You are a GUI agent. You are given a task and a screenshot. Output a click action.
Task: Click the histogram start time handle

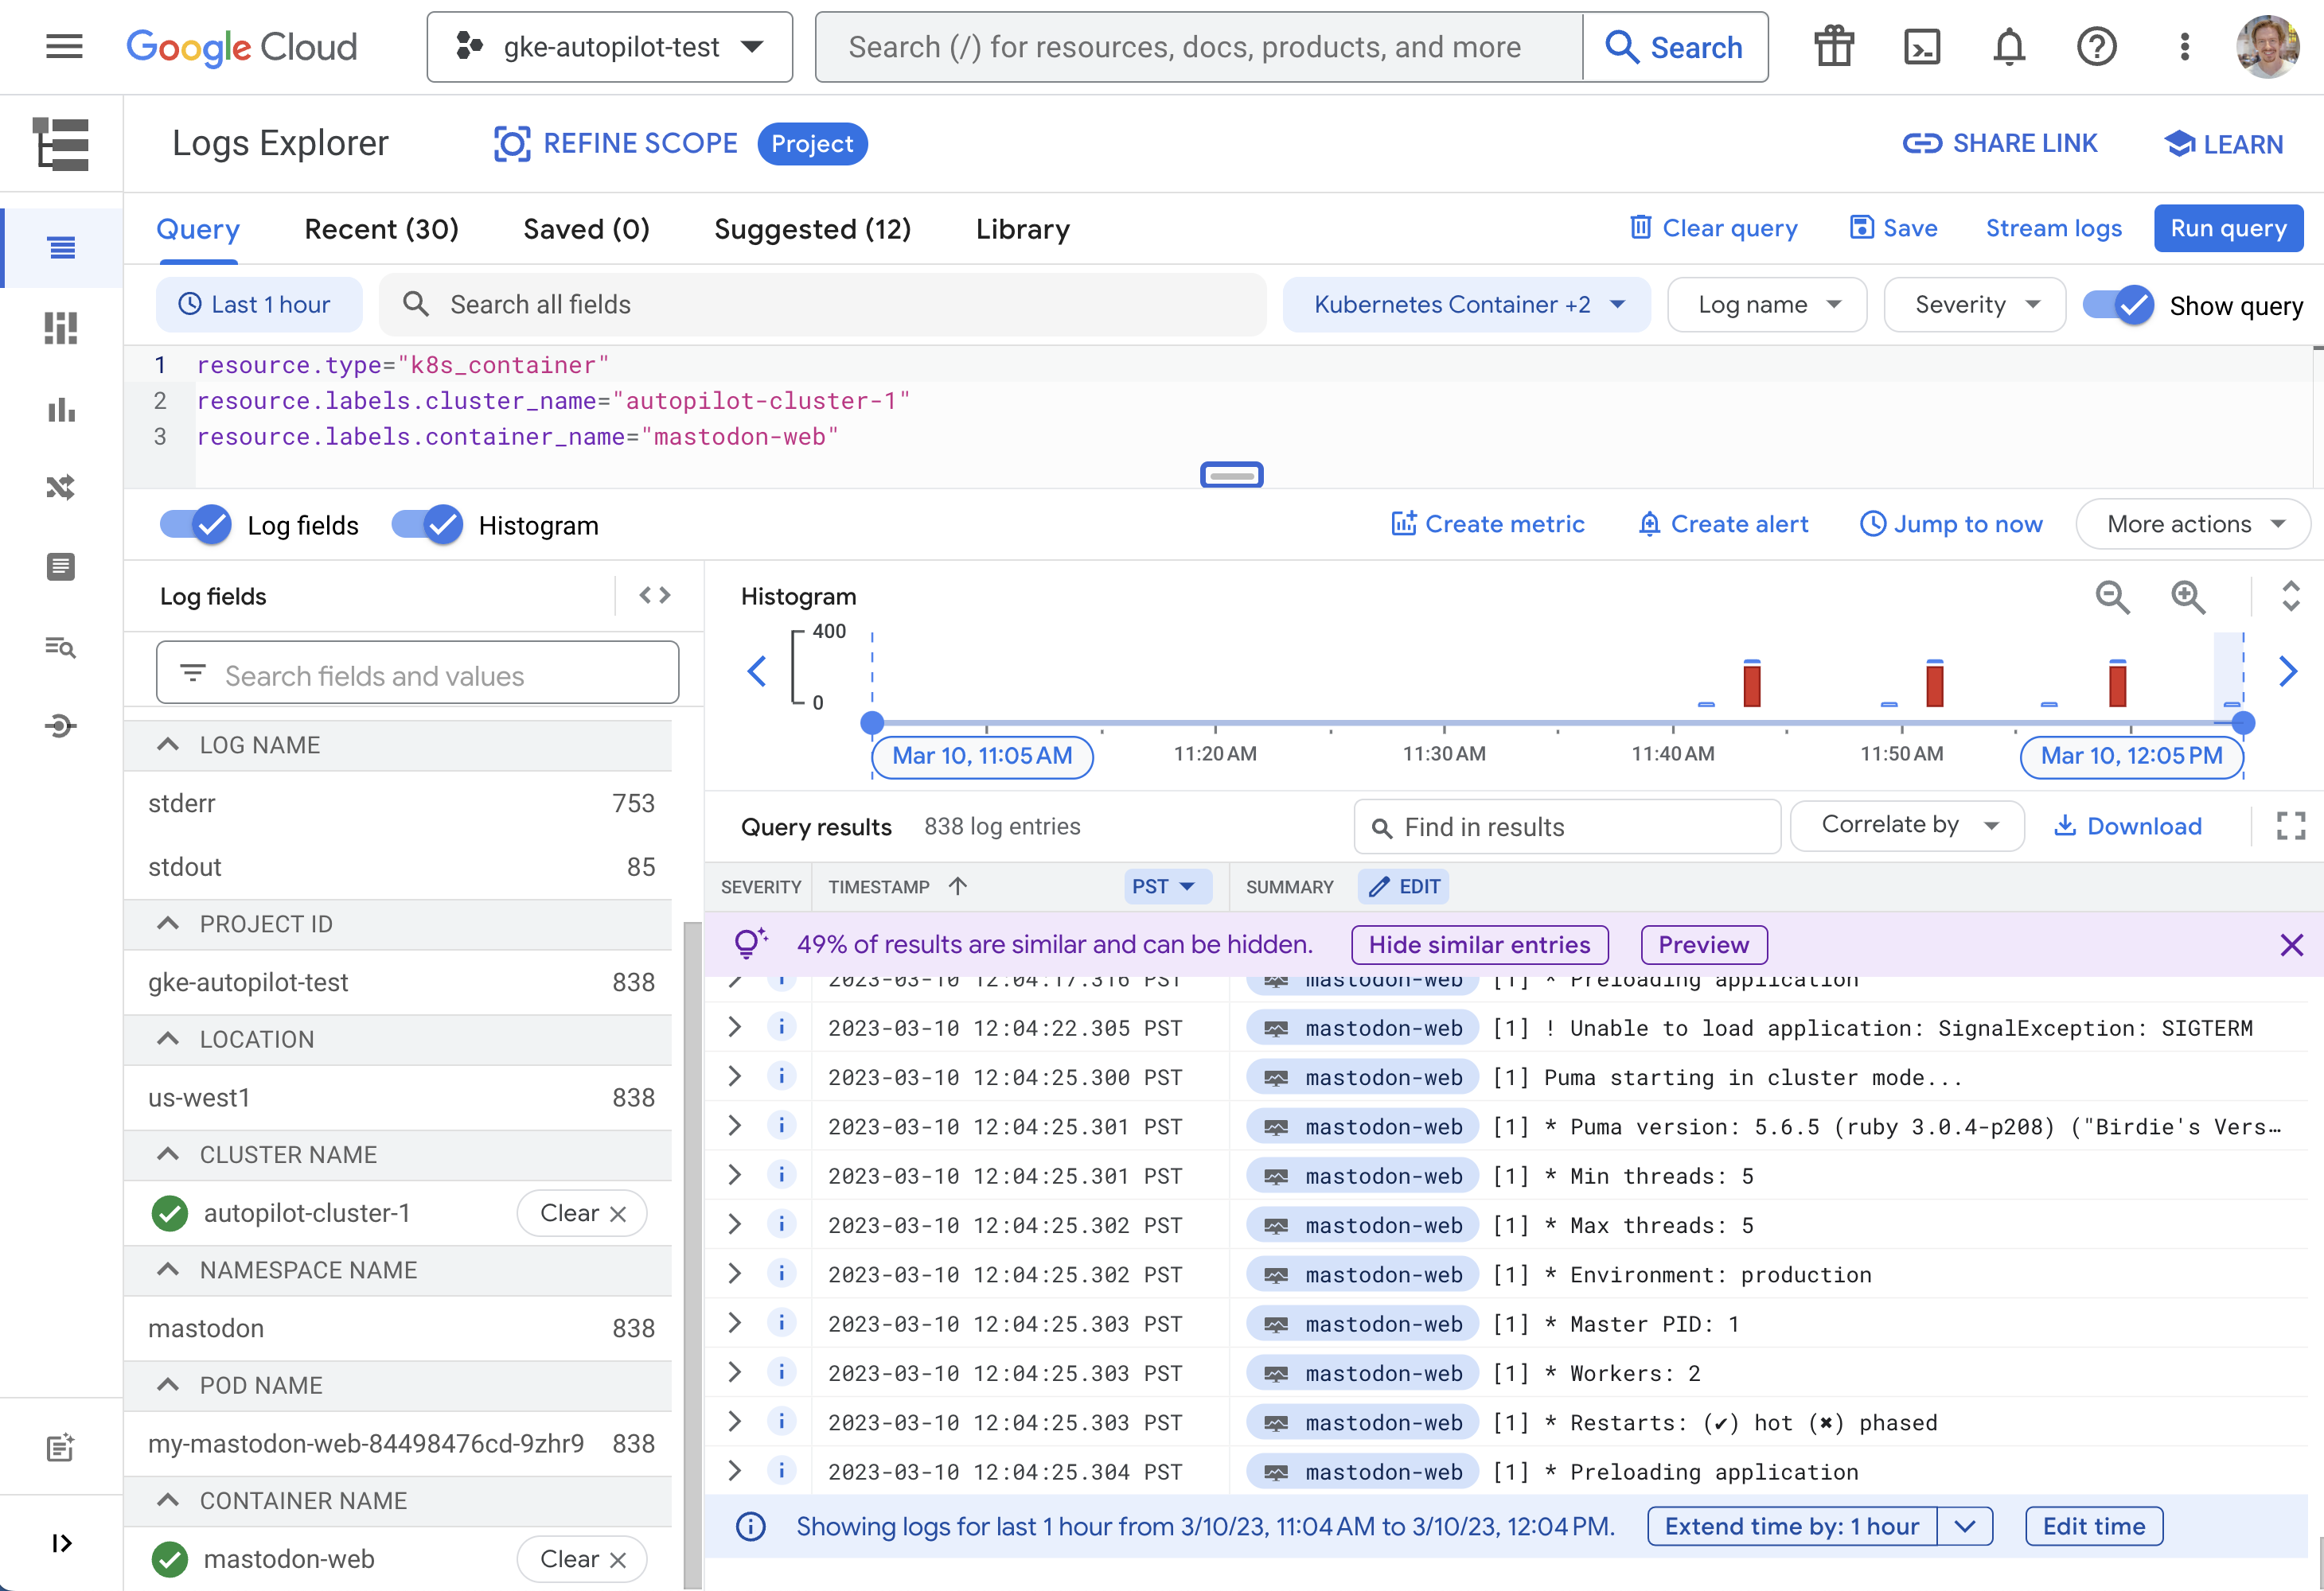(872, 722)
